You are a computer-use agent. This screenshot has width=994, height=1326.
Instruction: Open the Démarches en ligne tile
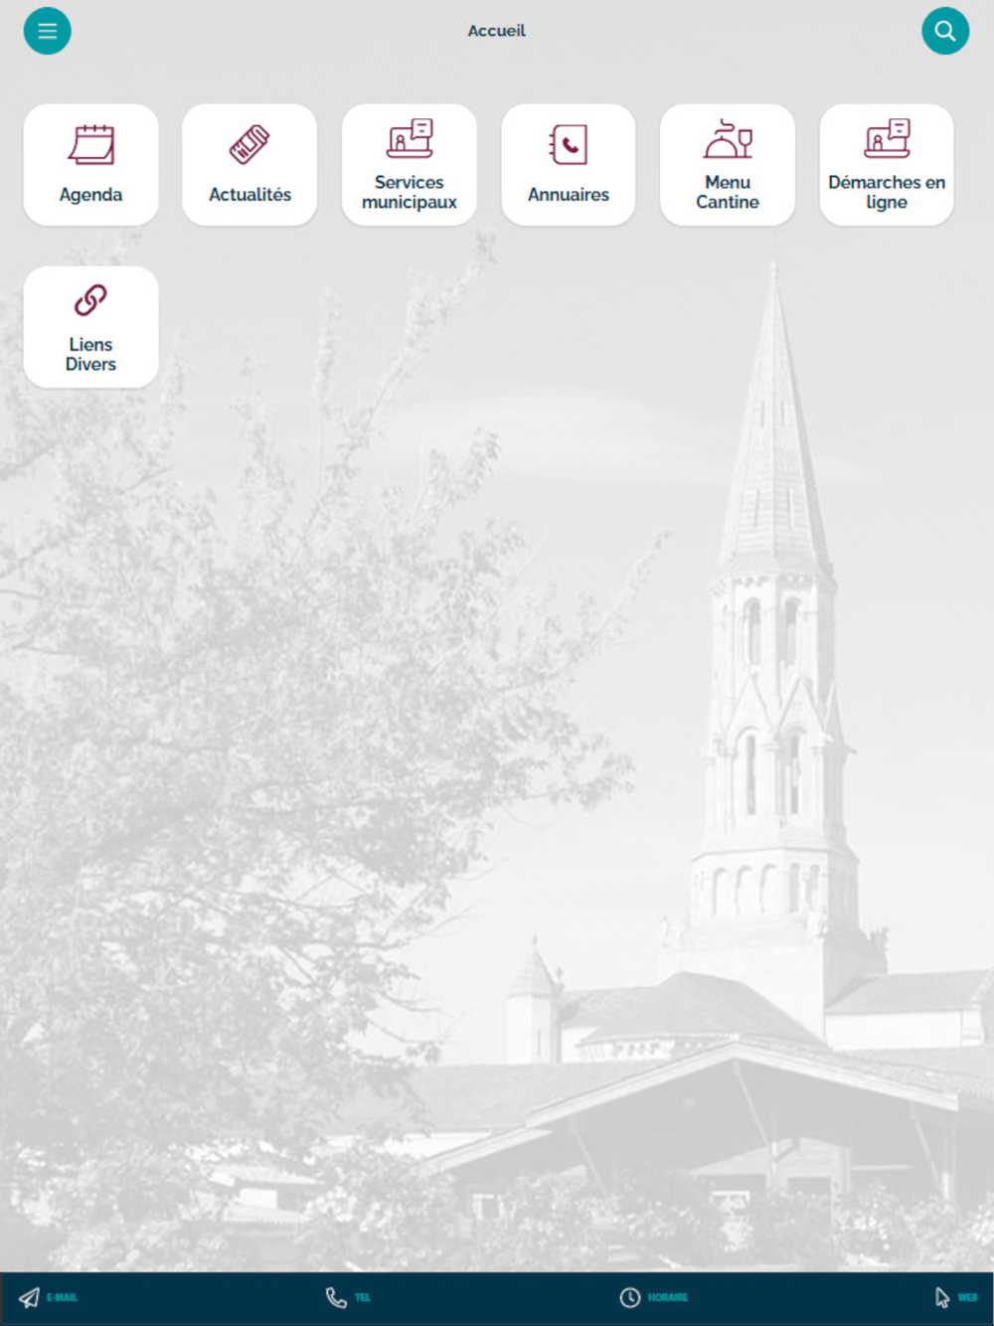coord(887,165)
